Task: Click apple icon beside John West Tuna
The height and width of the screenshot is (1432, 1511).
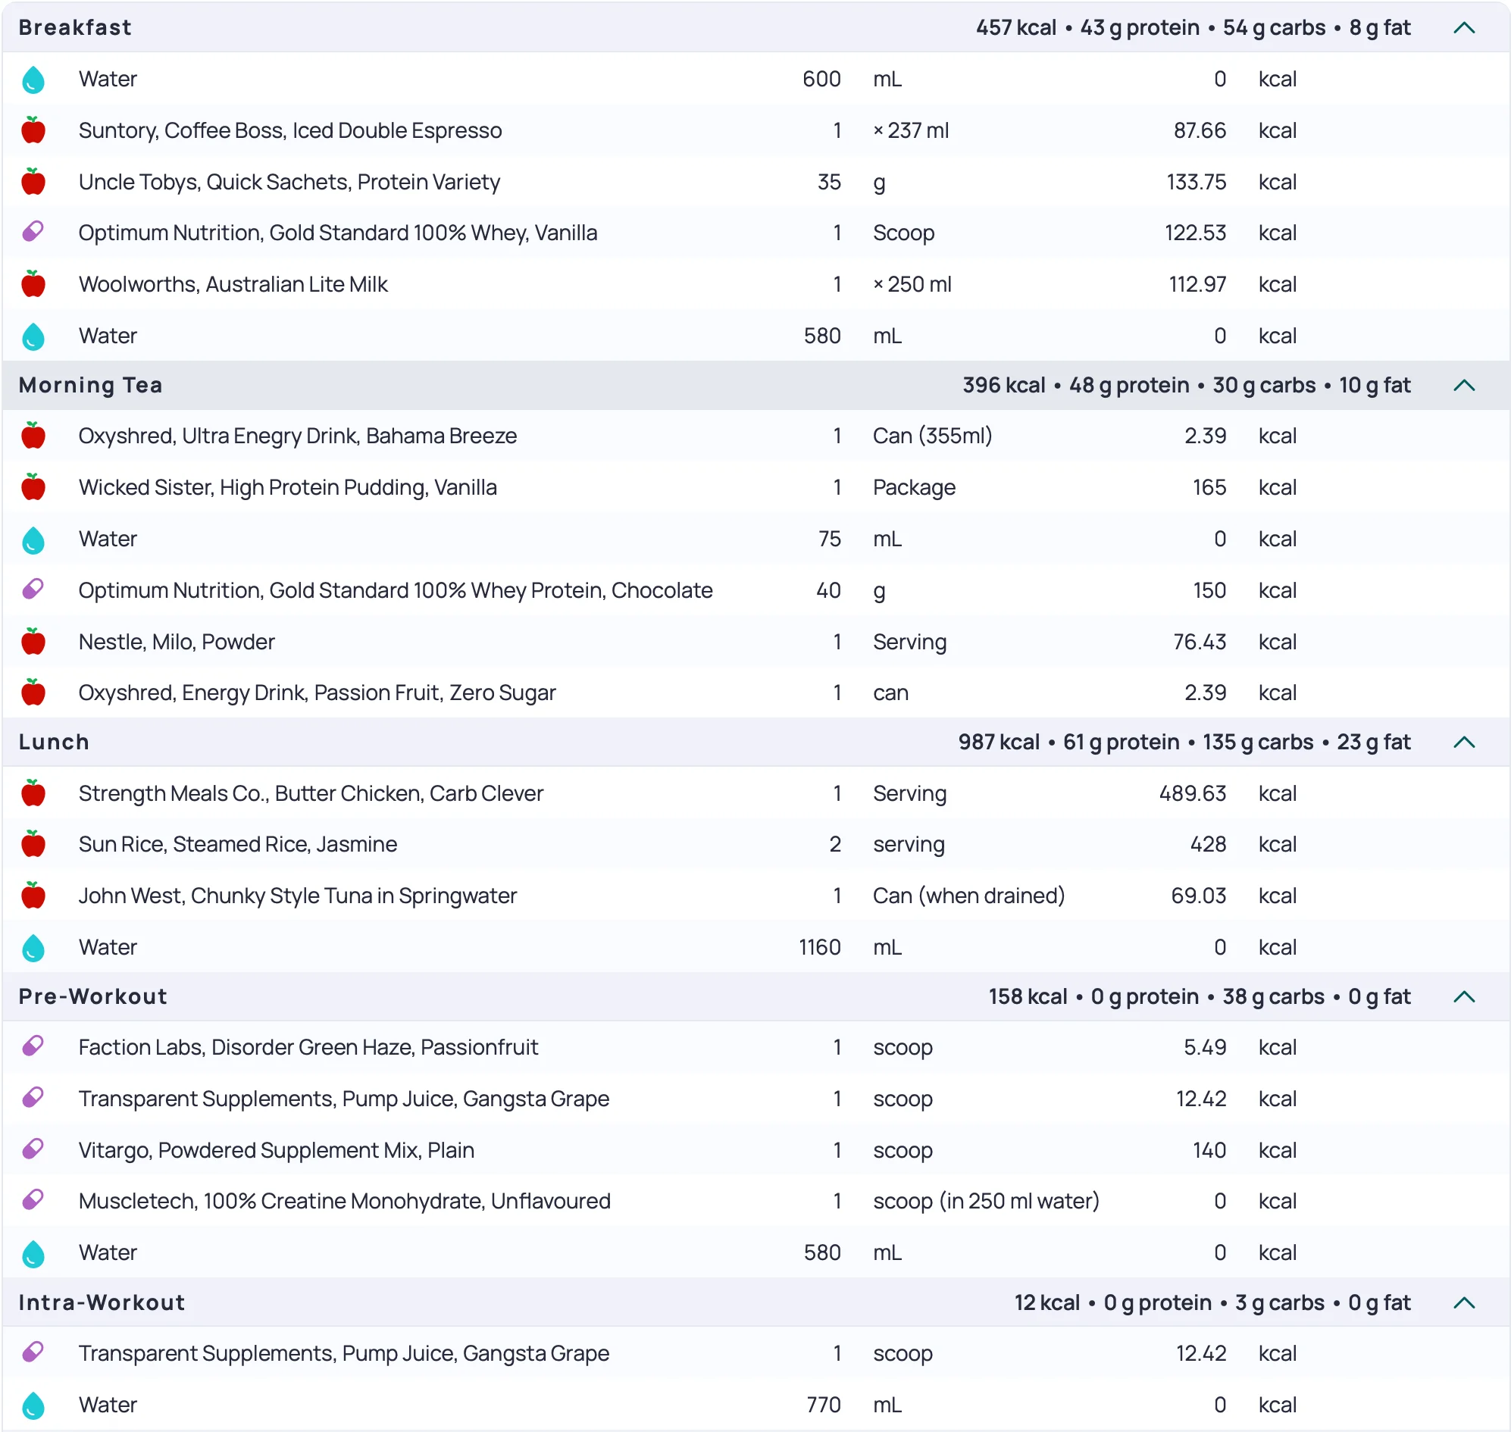Action: click(x=33, y=896)
